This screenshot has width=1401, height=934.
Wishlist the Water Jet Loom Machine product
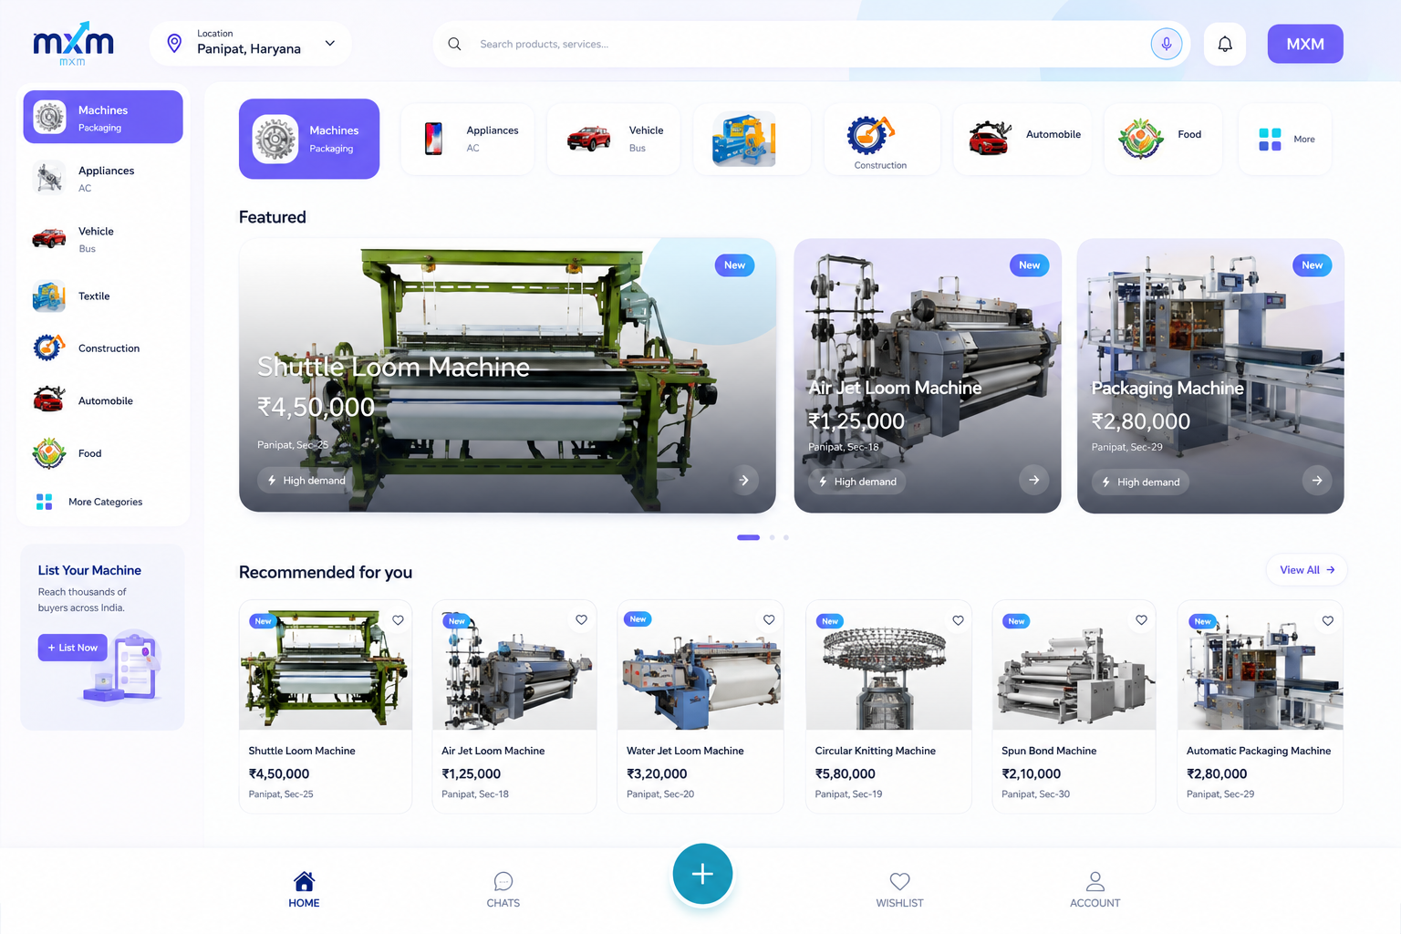pos(769,620)
